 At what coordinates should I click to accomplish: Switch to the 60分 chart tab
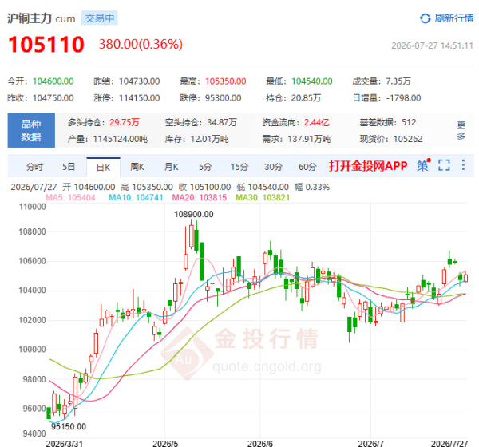point(307,167)
